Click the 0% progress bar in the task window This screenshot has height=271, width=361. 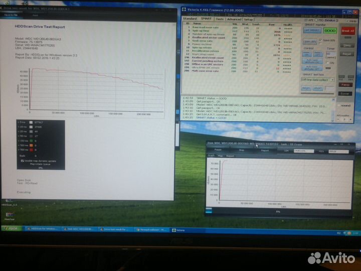click(278, 211)
